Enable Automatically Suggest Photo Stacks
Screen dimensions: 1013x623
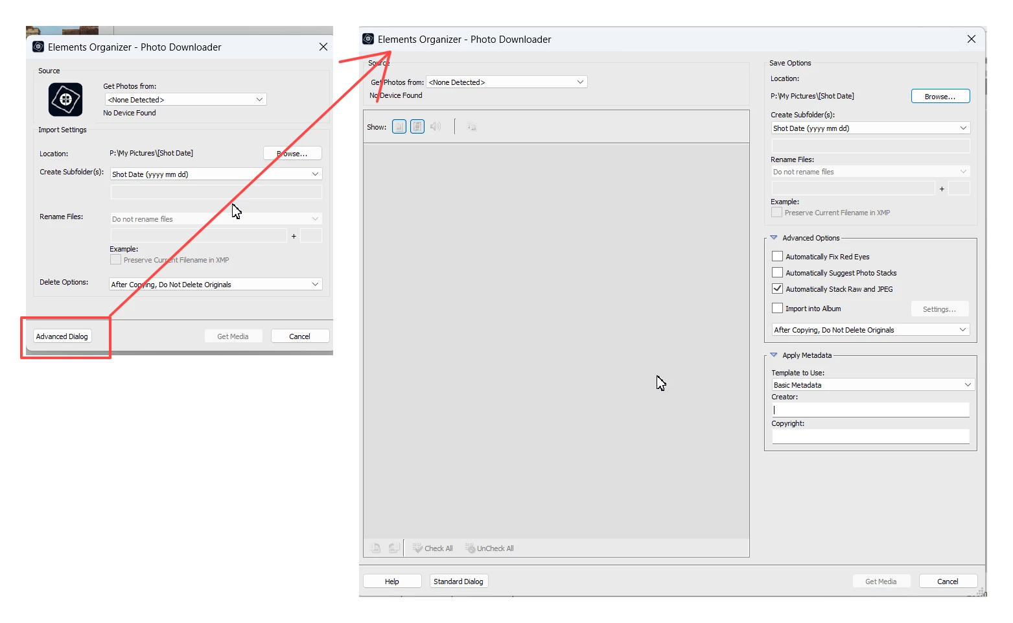pos(778,273)
